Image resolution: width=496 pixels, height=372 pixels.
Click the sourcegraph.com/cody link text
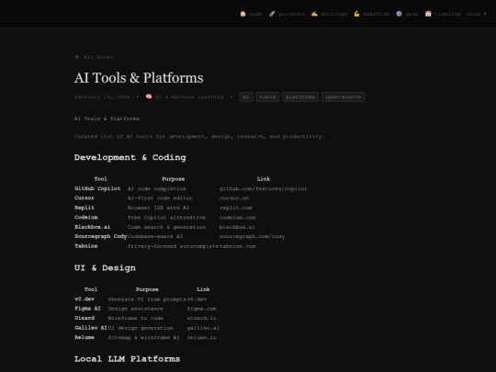[252, 236]
